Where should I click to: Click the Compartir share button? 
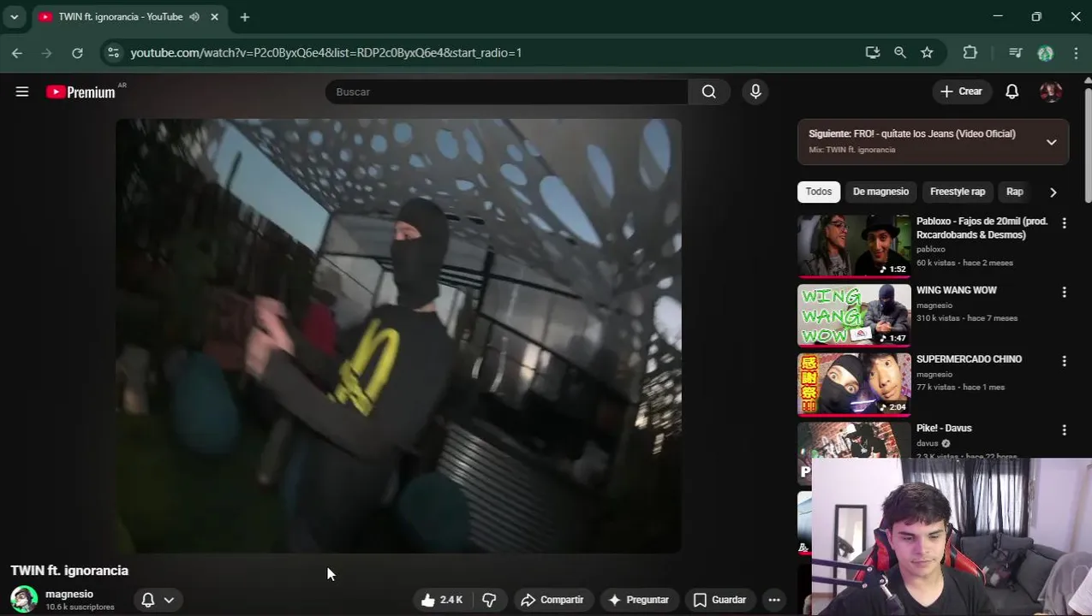[552, 600]
